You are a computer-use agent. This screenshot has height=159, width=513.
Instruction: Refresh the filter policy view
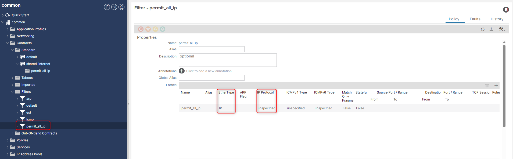pyautogui.click(x=483, y=29)
